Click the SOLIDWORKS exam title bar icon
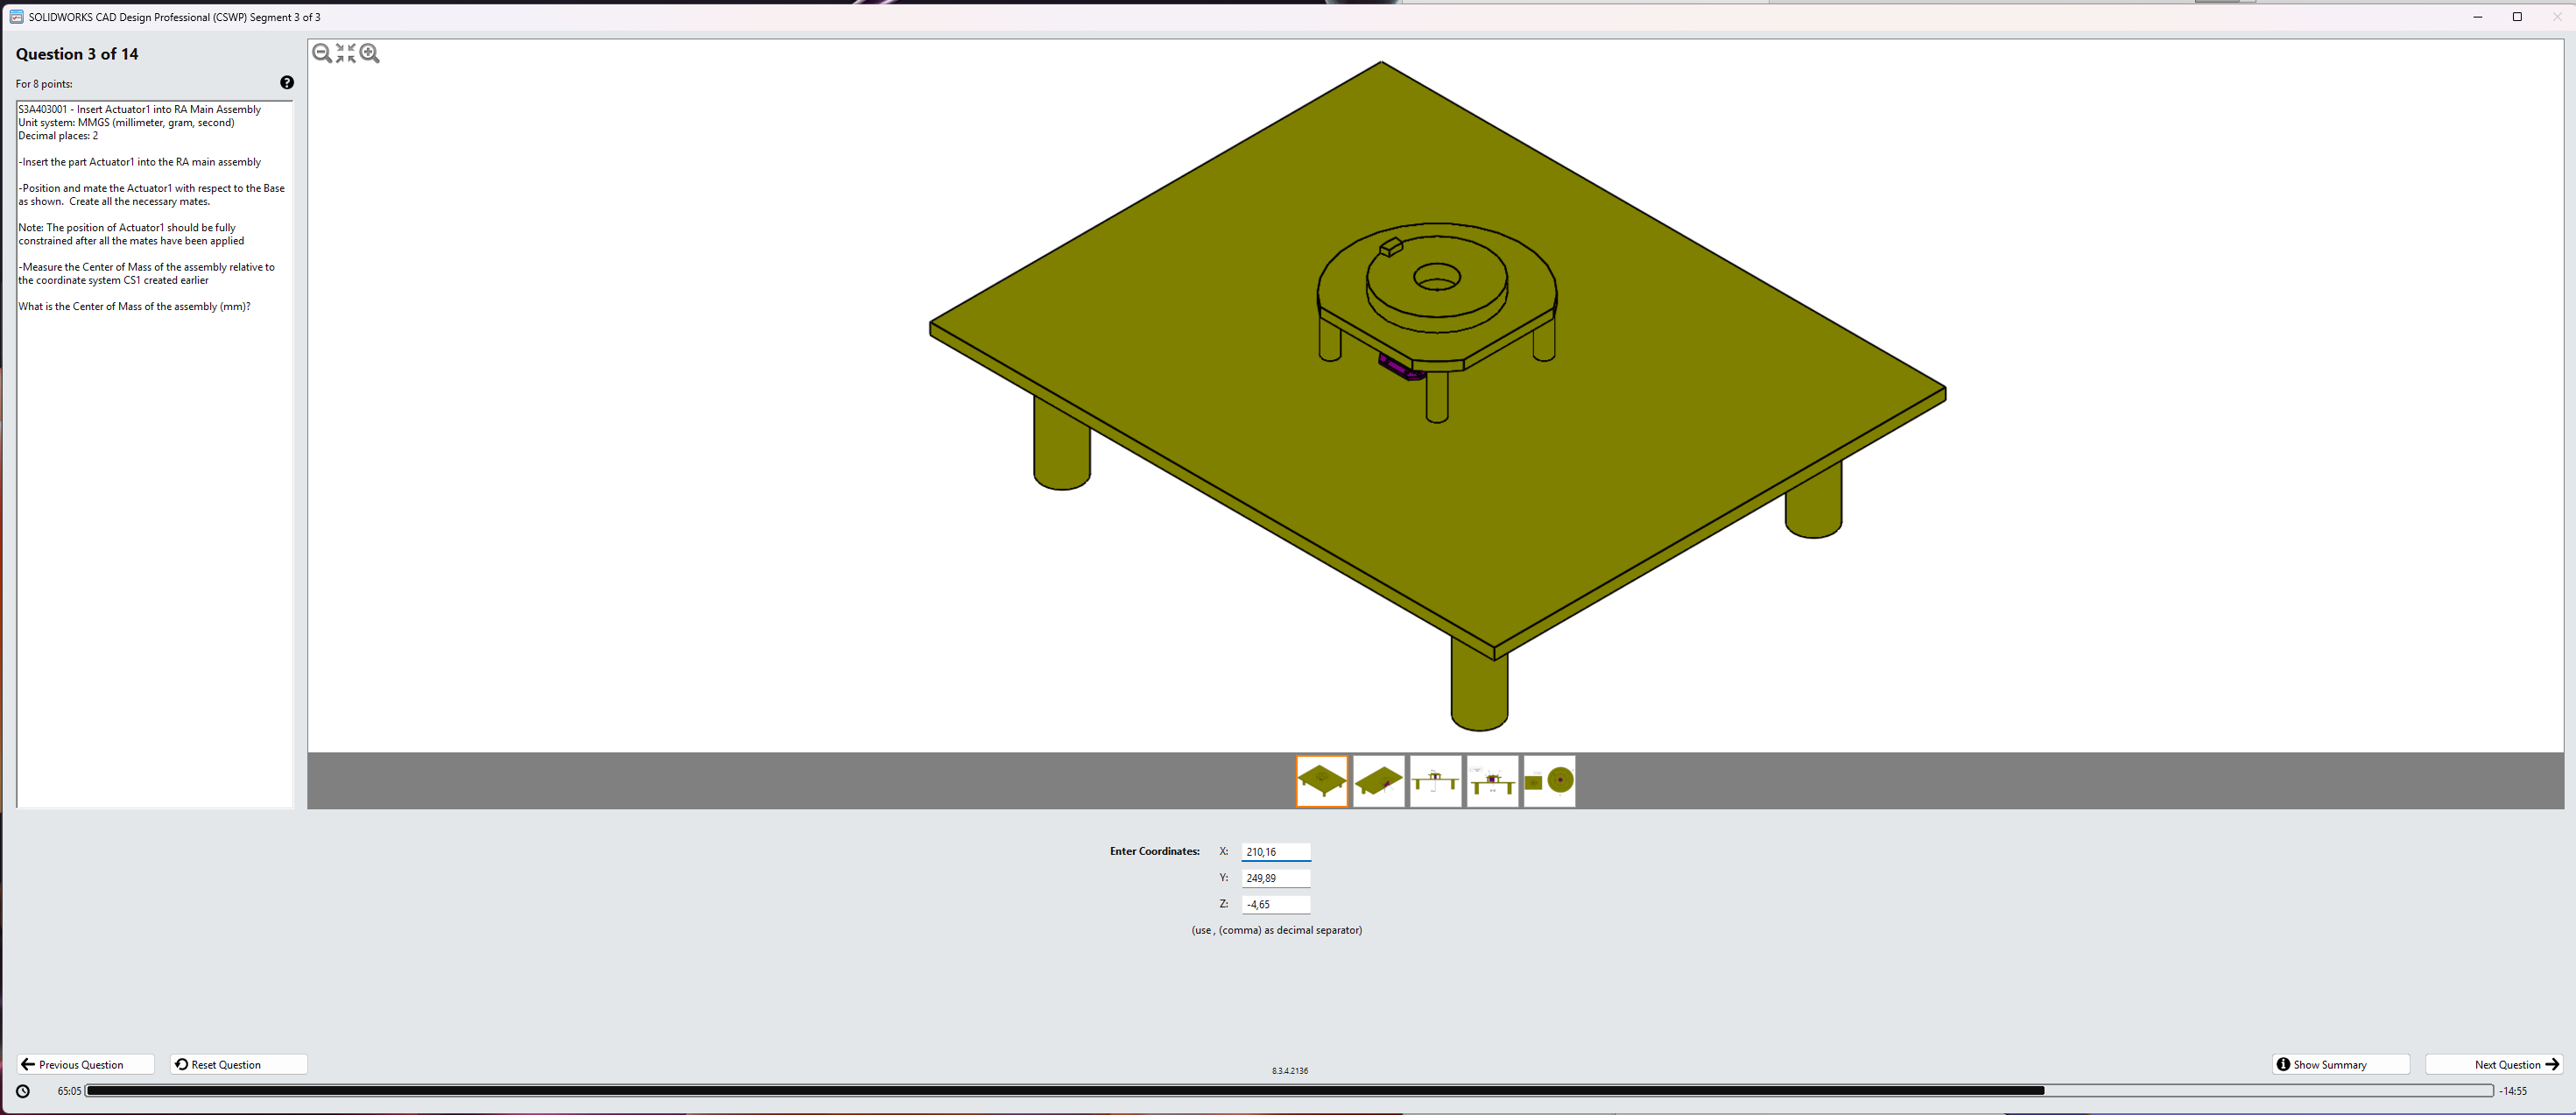This screenshot has width=2576, height=1115. (16, 17)
